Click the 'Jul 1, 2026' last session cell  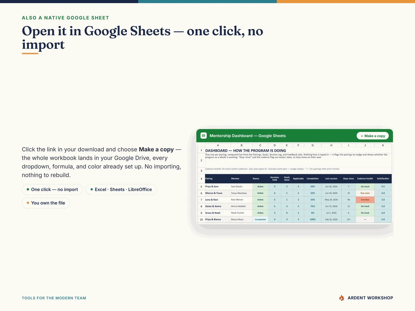pos(331,213)
